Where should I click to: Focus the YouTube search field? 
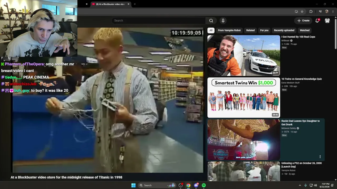[158, 20]
